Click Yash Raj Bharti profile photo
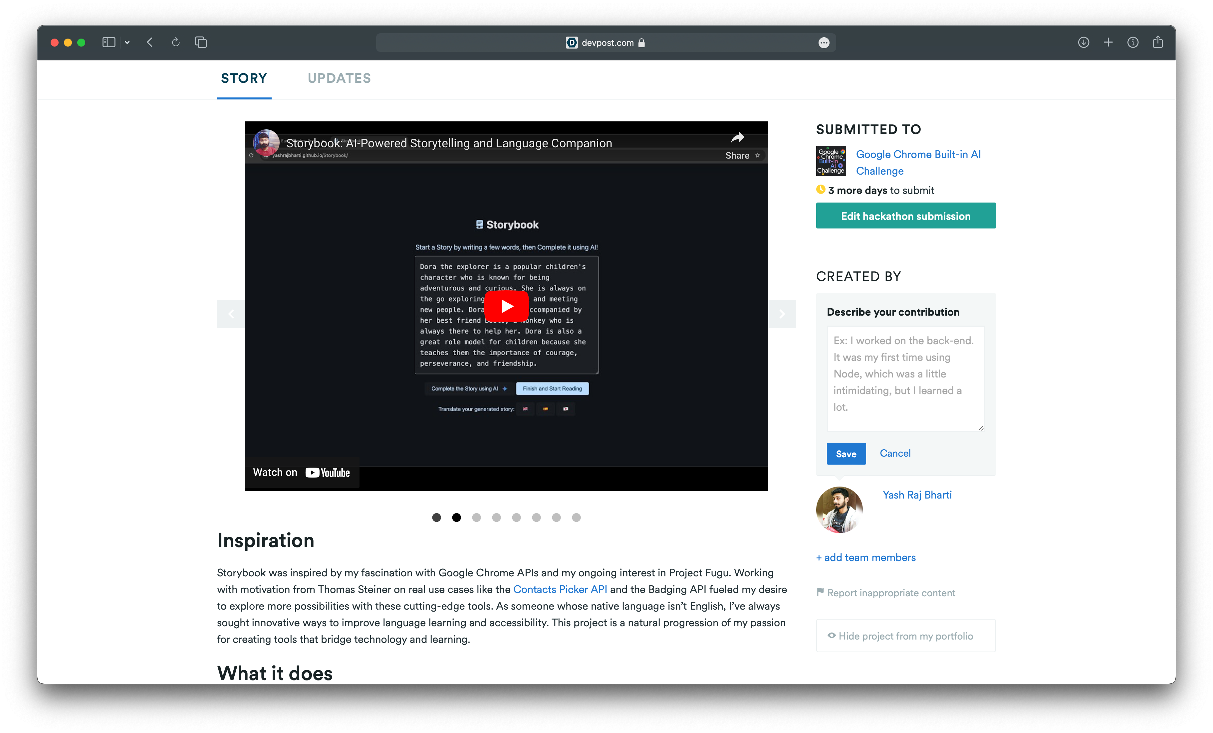This screenshot has height=733, width=1213. coord(840,510)
